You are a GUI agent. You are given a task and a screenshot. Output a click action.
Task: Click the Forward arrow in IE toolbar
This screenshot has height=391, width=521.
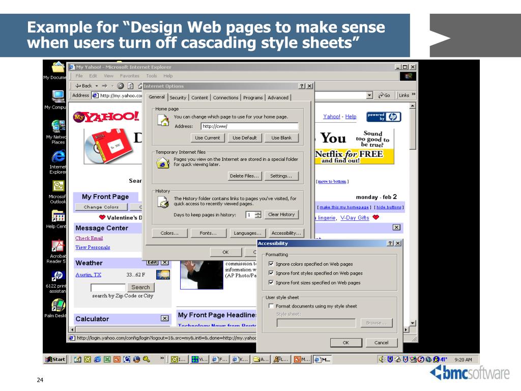105,86
